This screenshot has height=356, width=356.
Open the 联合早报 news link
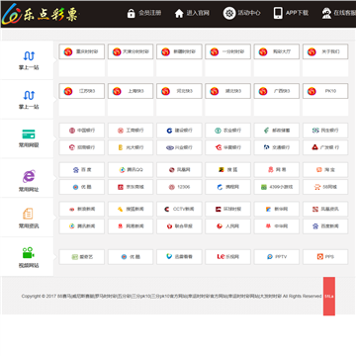tap(179, 226)
